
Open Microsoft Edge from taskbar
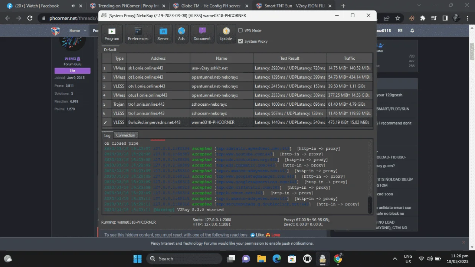pyautogui.click(x=277, y=258)
